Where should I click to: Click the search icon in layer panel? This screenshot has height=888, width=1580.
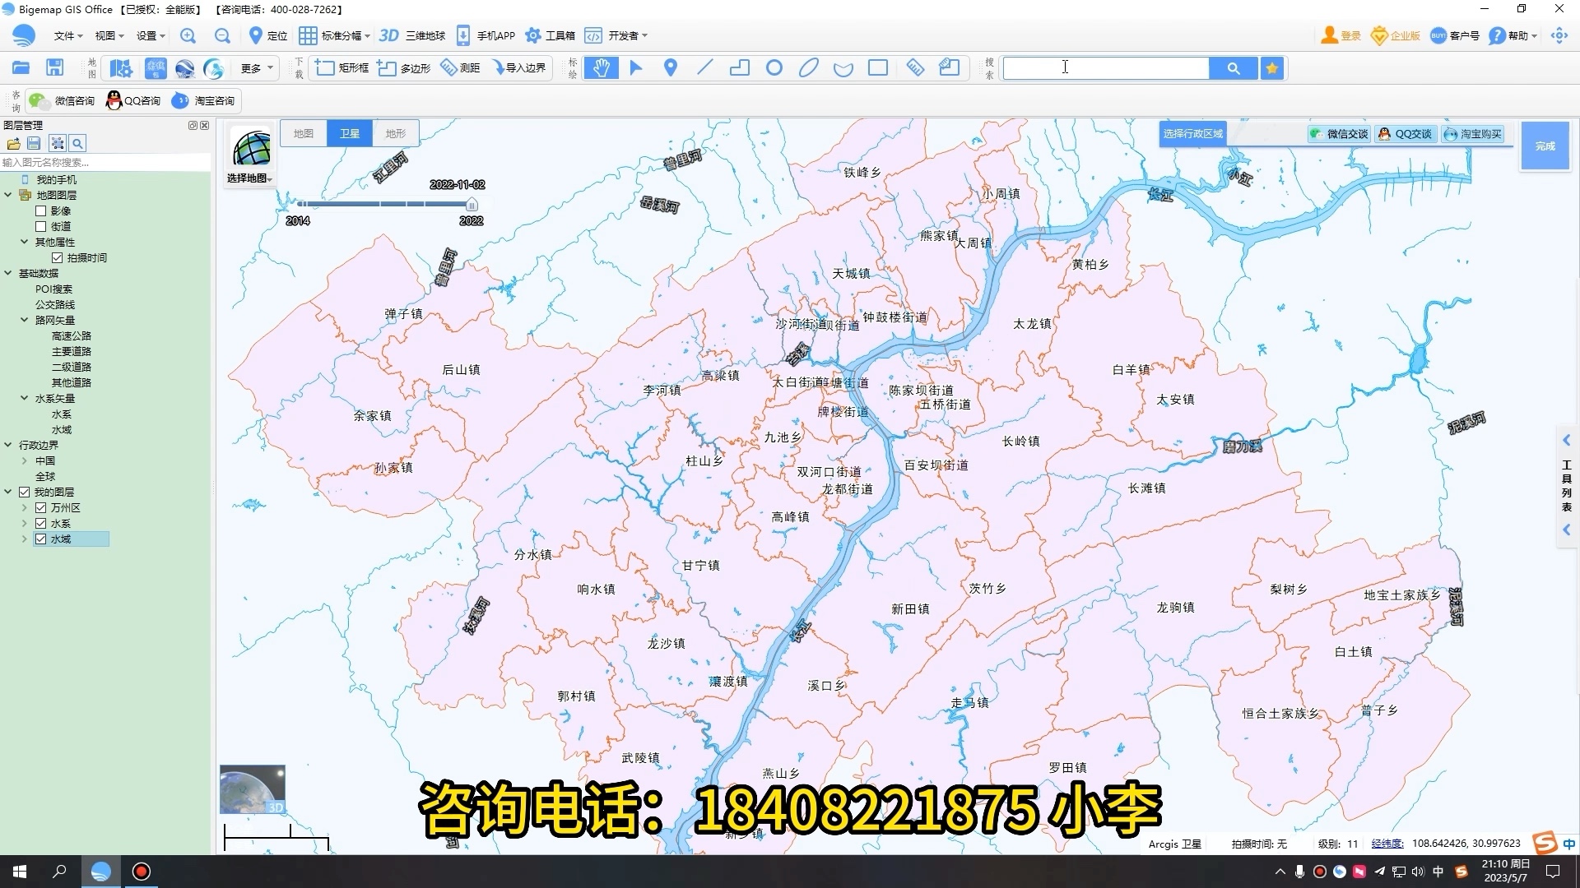[x=77, y=144]
